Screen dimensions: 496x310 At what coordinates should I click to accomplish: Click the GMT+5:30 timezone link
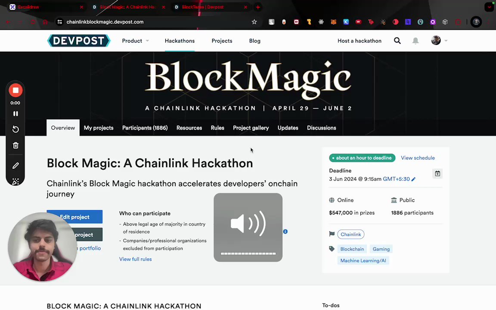(396, 179)
